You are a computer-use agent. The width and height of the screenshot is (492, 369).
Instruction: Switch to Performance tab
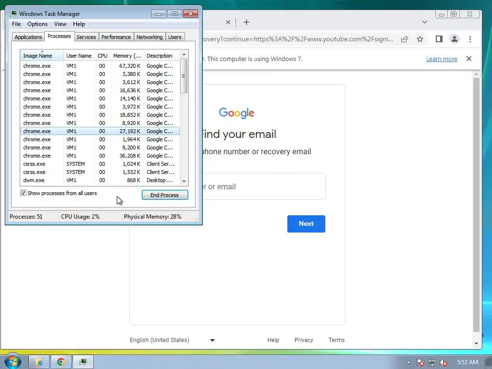pos(116,37)
